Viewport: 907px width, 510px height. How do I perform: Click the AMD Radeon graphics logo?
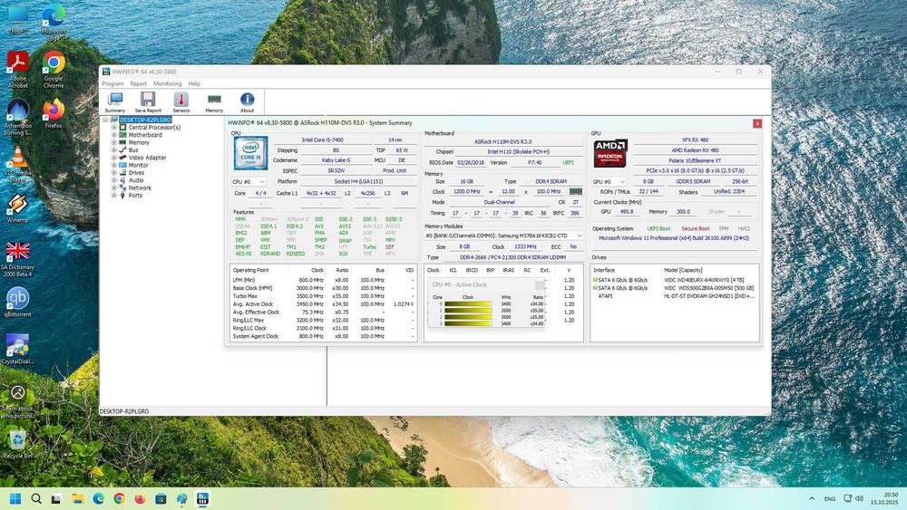[610, 154]
